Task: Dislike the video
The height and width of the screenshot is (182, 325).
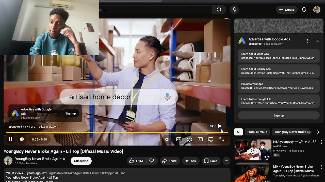Action: point(152,161)
